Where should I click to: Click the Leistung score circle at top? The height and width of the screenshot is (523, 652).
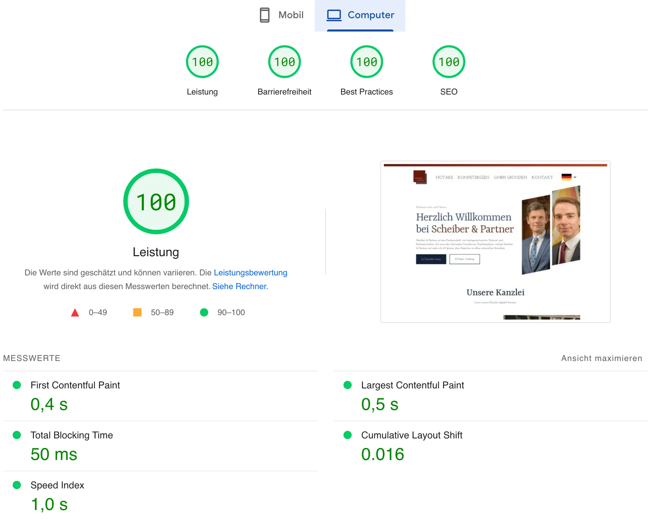pos(202,62)
